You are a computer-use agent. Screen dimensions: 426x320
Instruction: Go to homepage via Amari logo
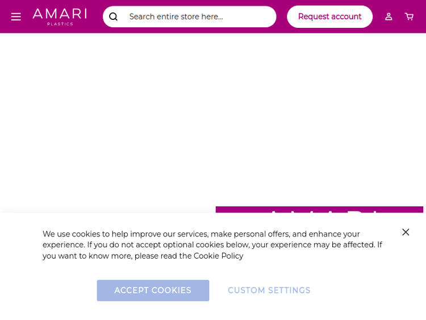pyautogui.click(x=60, y=16)
